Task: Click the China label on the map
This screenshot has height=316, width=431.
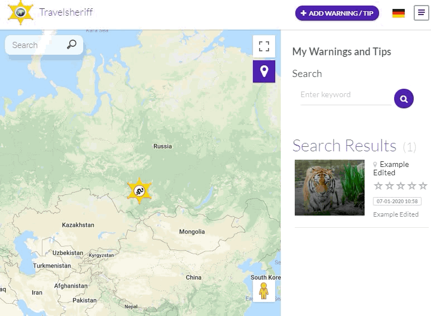Action: pyautogui.click(x=194, y=277)
